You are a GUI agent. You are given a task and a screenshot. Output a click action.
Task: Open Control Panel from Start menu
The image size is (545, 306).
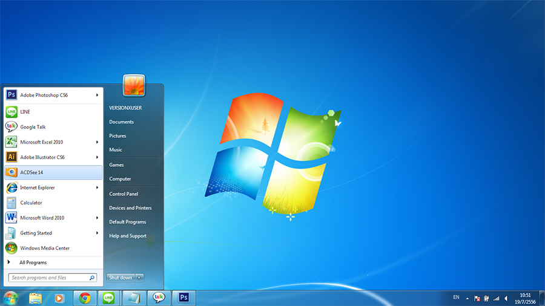(x=124, y=194)
